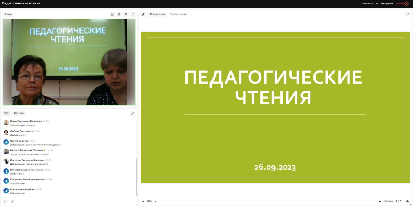Click message 'Здравствуйте.' from Любовь Григорьева
The image size is (413, 206).
[x=18, y=135]
